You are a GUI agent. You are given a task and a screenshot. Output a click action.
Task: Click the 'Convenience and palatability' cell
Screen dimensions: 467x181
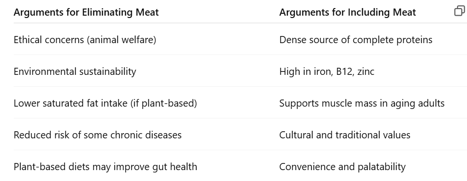[x=342, y=167]
